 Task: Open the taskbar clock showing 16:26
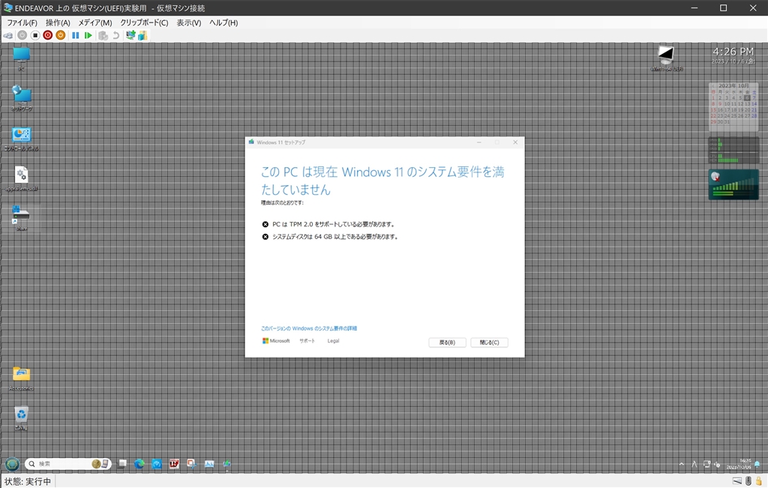tap(739, 464)
